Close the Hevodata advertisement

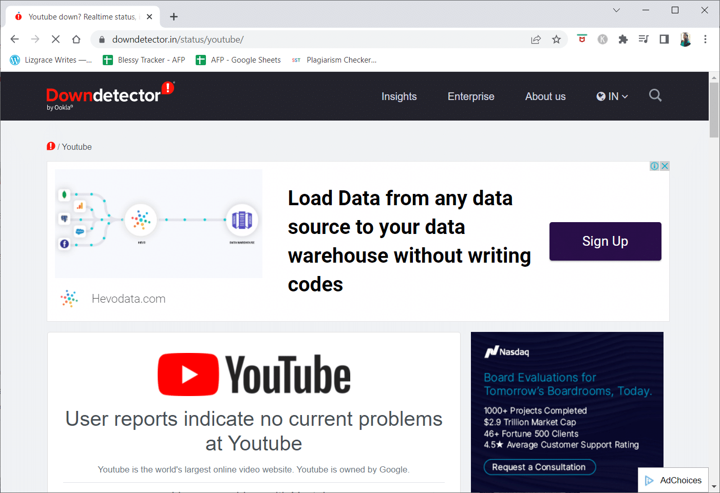[665, 166]
